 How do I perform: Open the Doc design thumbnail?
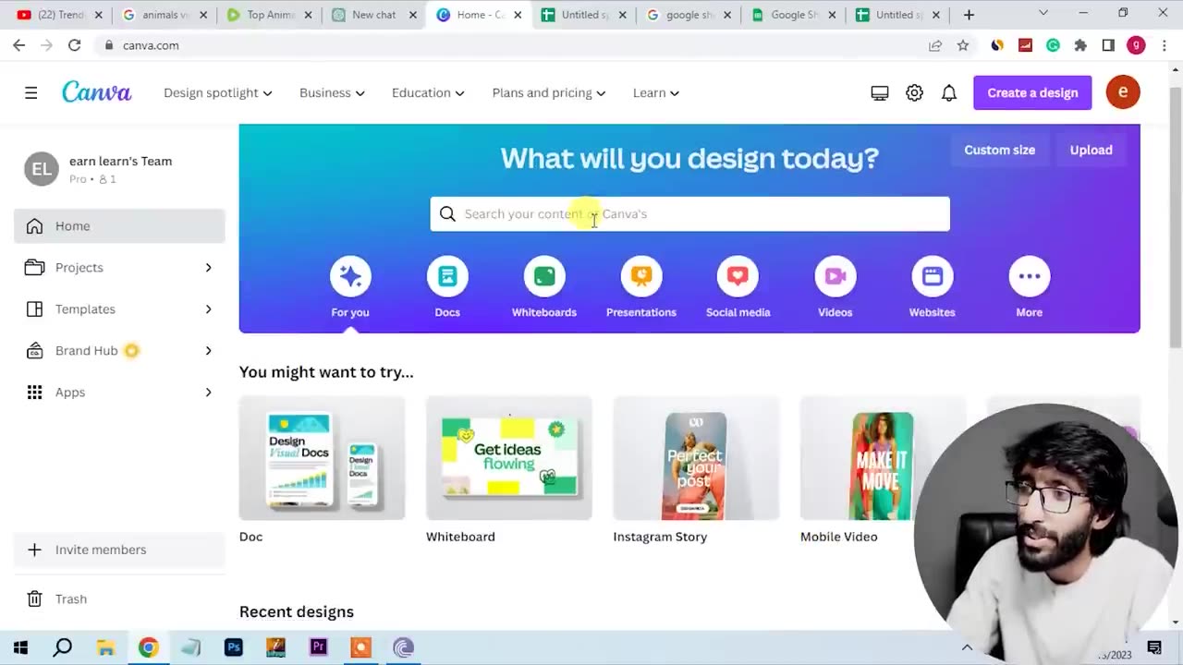coord(322,458)
